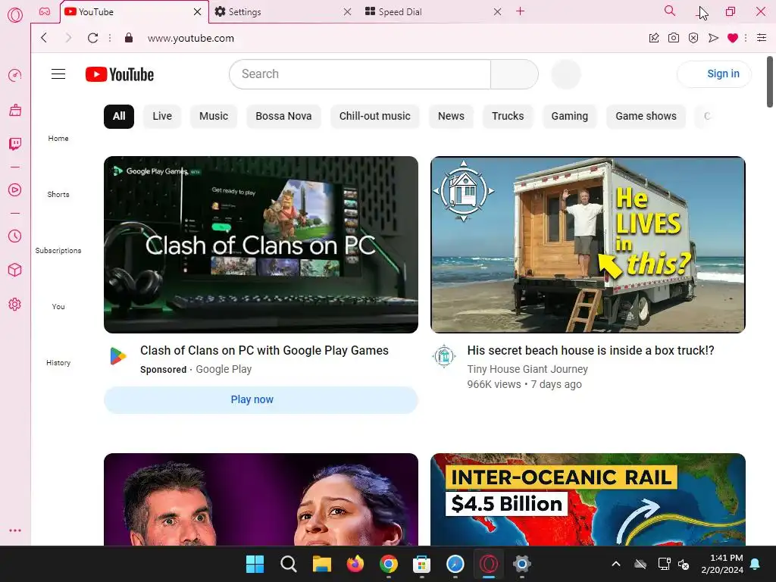This screenshot has width=776, height=582.
Task: Click the Play now button
Action: click(261, 399)
